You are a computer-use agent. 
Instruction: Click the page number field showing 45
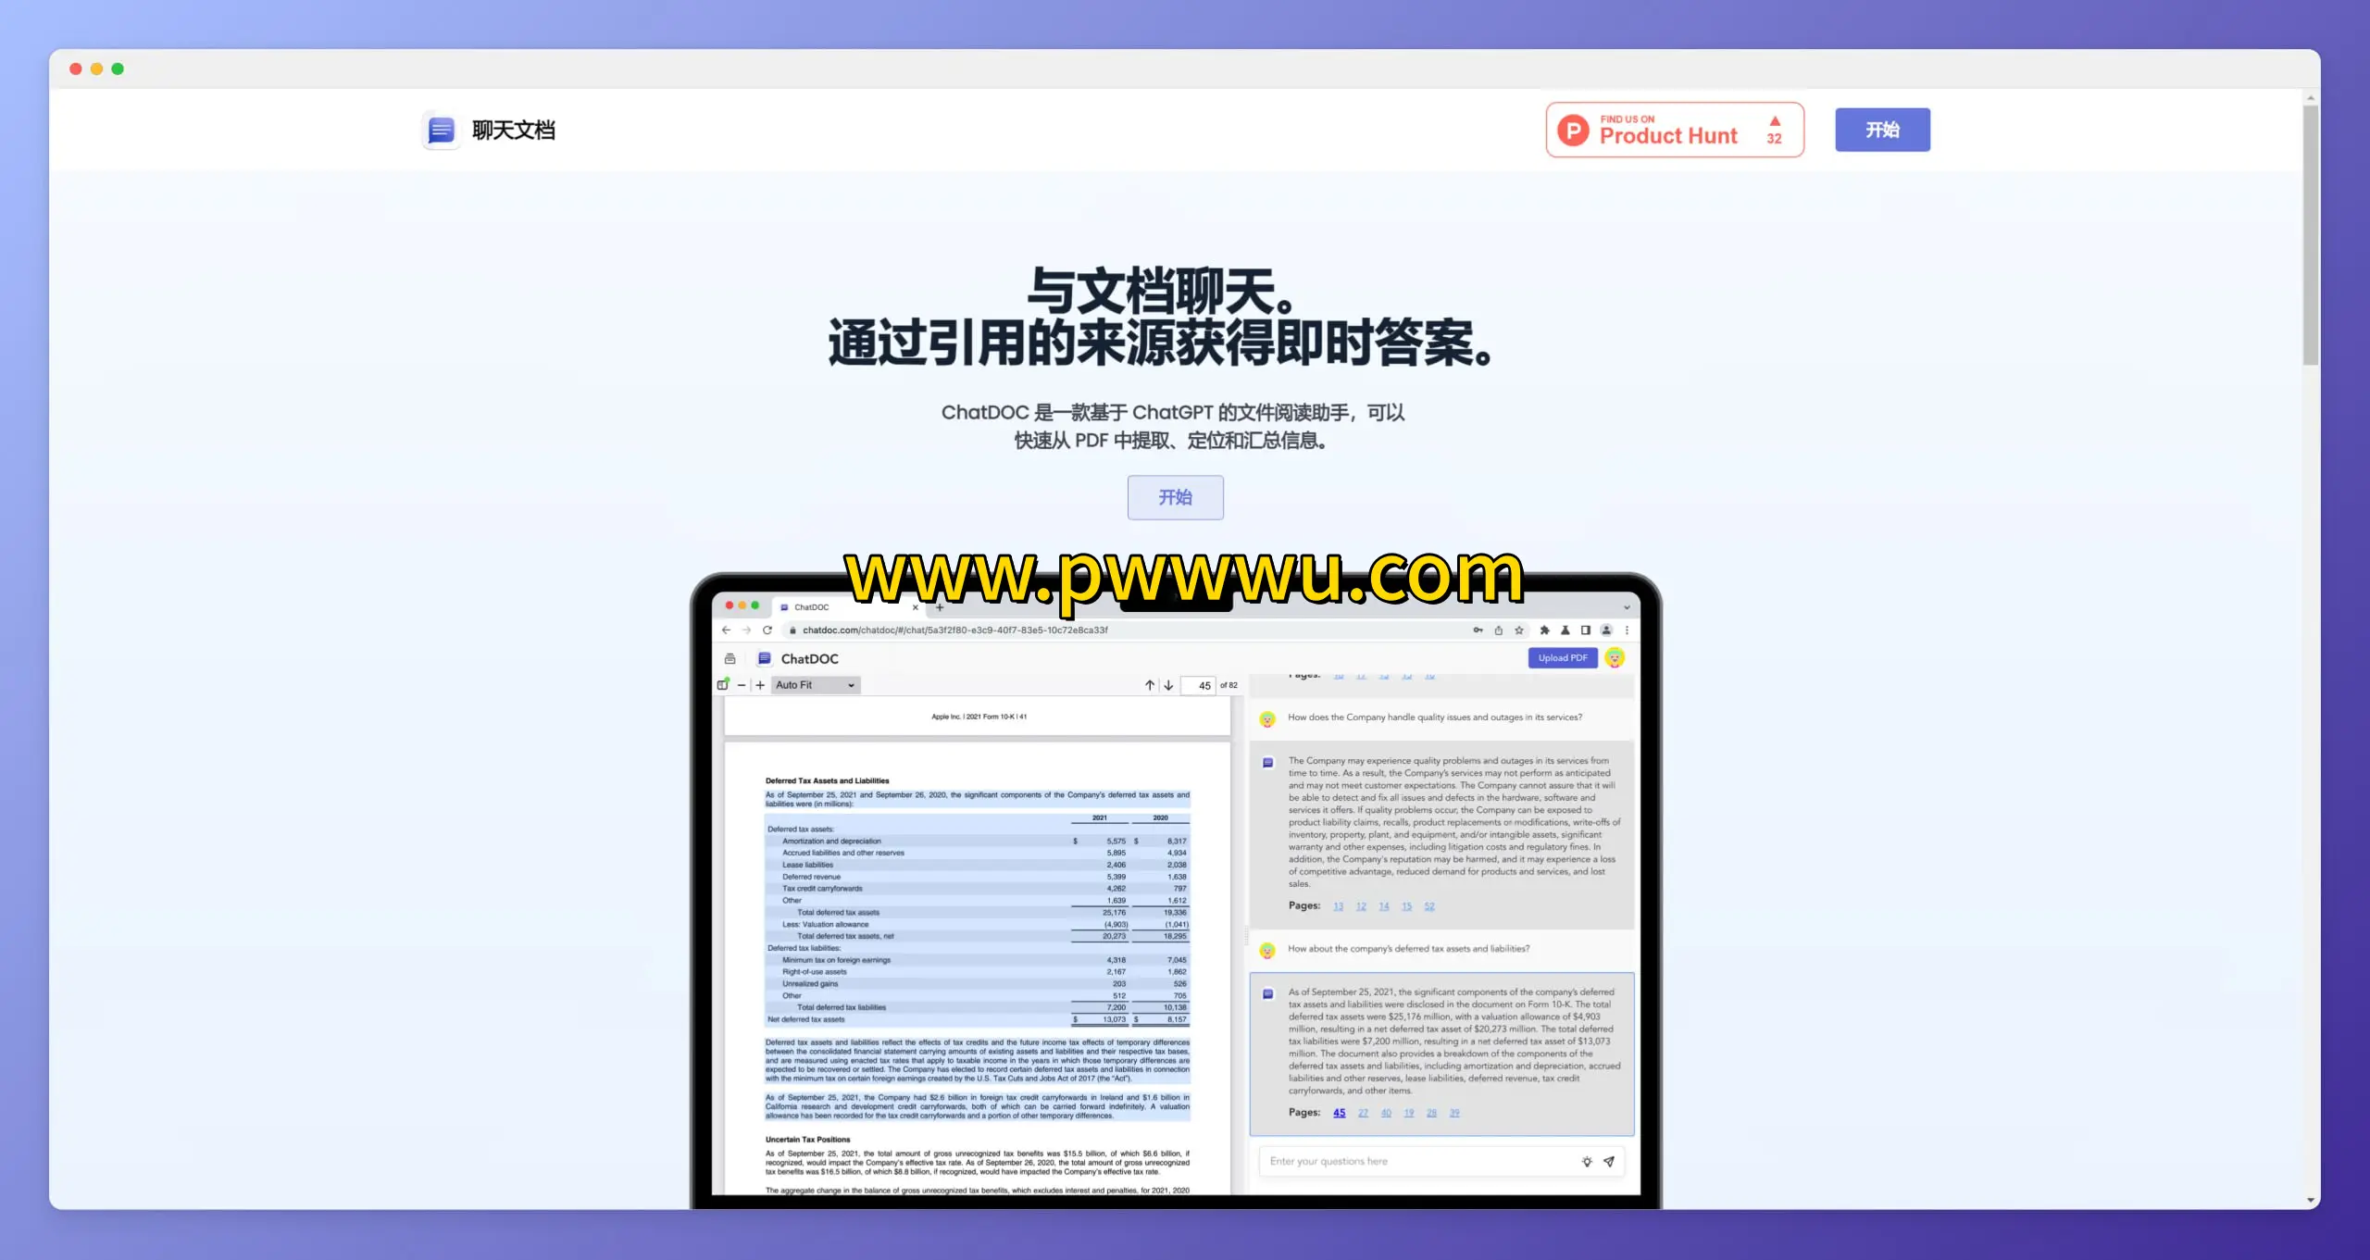[x=1200, y=685]
